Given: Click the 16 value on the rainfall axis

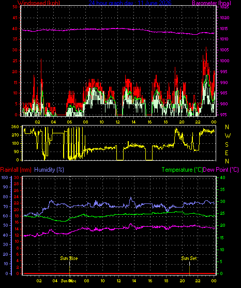Looking at the screenshot, I should (17, 223).
